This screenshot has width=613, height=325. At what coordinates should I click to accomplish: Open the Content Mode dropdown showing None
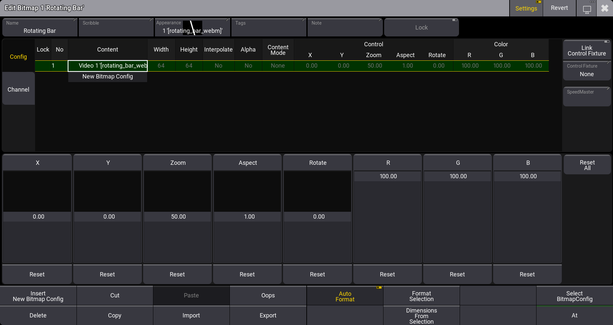click(x=277, y=65)
